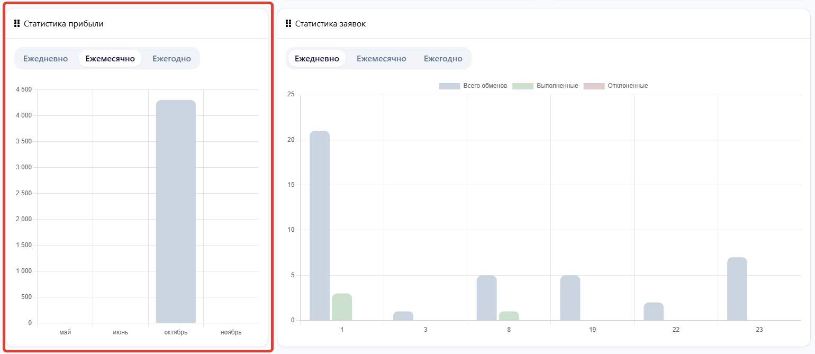Toggle Отклоненные legend entry
Viewport: 815px width, 354px height.
616,86
